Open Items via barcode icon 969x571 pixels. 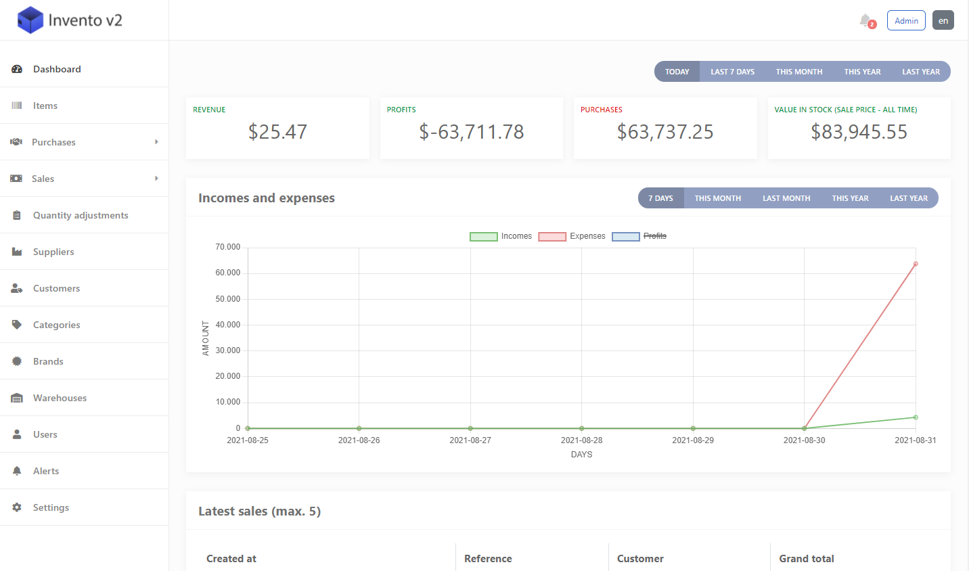[17, 106]
